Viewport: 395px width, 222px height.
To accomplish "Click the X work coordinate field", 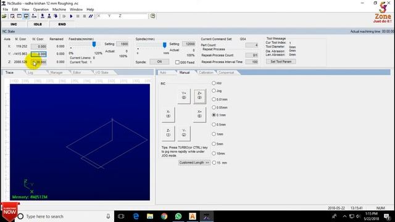I will click(38, 46).
